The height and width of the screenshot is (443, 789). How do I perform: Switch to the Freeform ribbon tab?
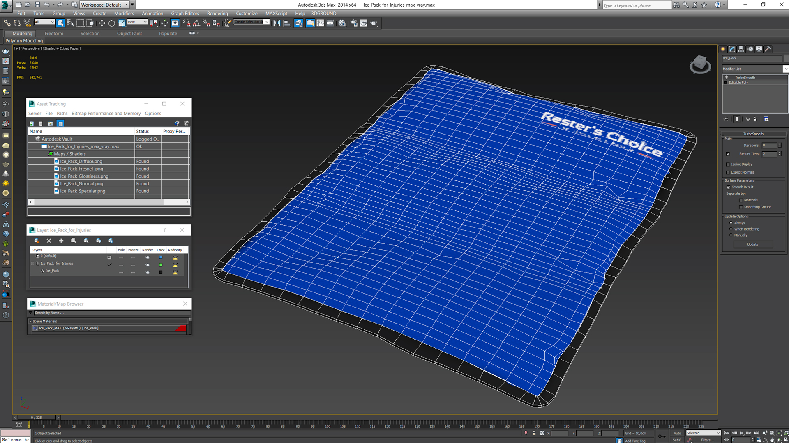(54, 34)
